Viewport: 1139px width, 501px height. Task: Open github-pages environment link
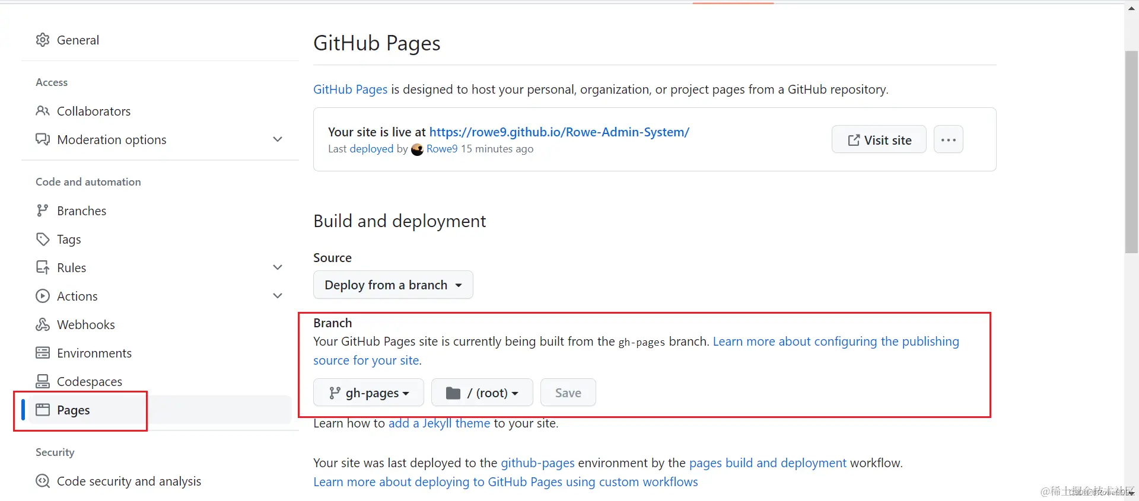538,462
